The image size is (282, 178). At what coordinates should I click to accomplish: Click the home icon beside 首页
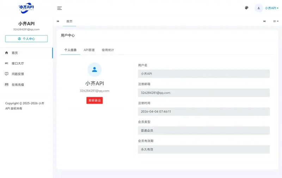(x=7, y=53)
